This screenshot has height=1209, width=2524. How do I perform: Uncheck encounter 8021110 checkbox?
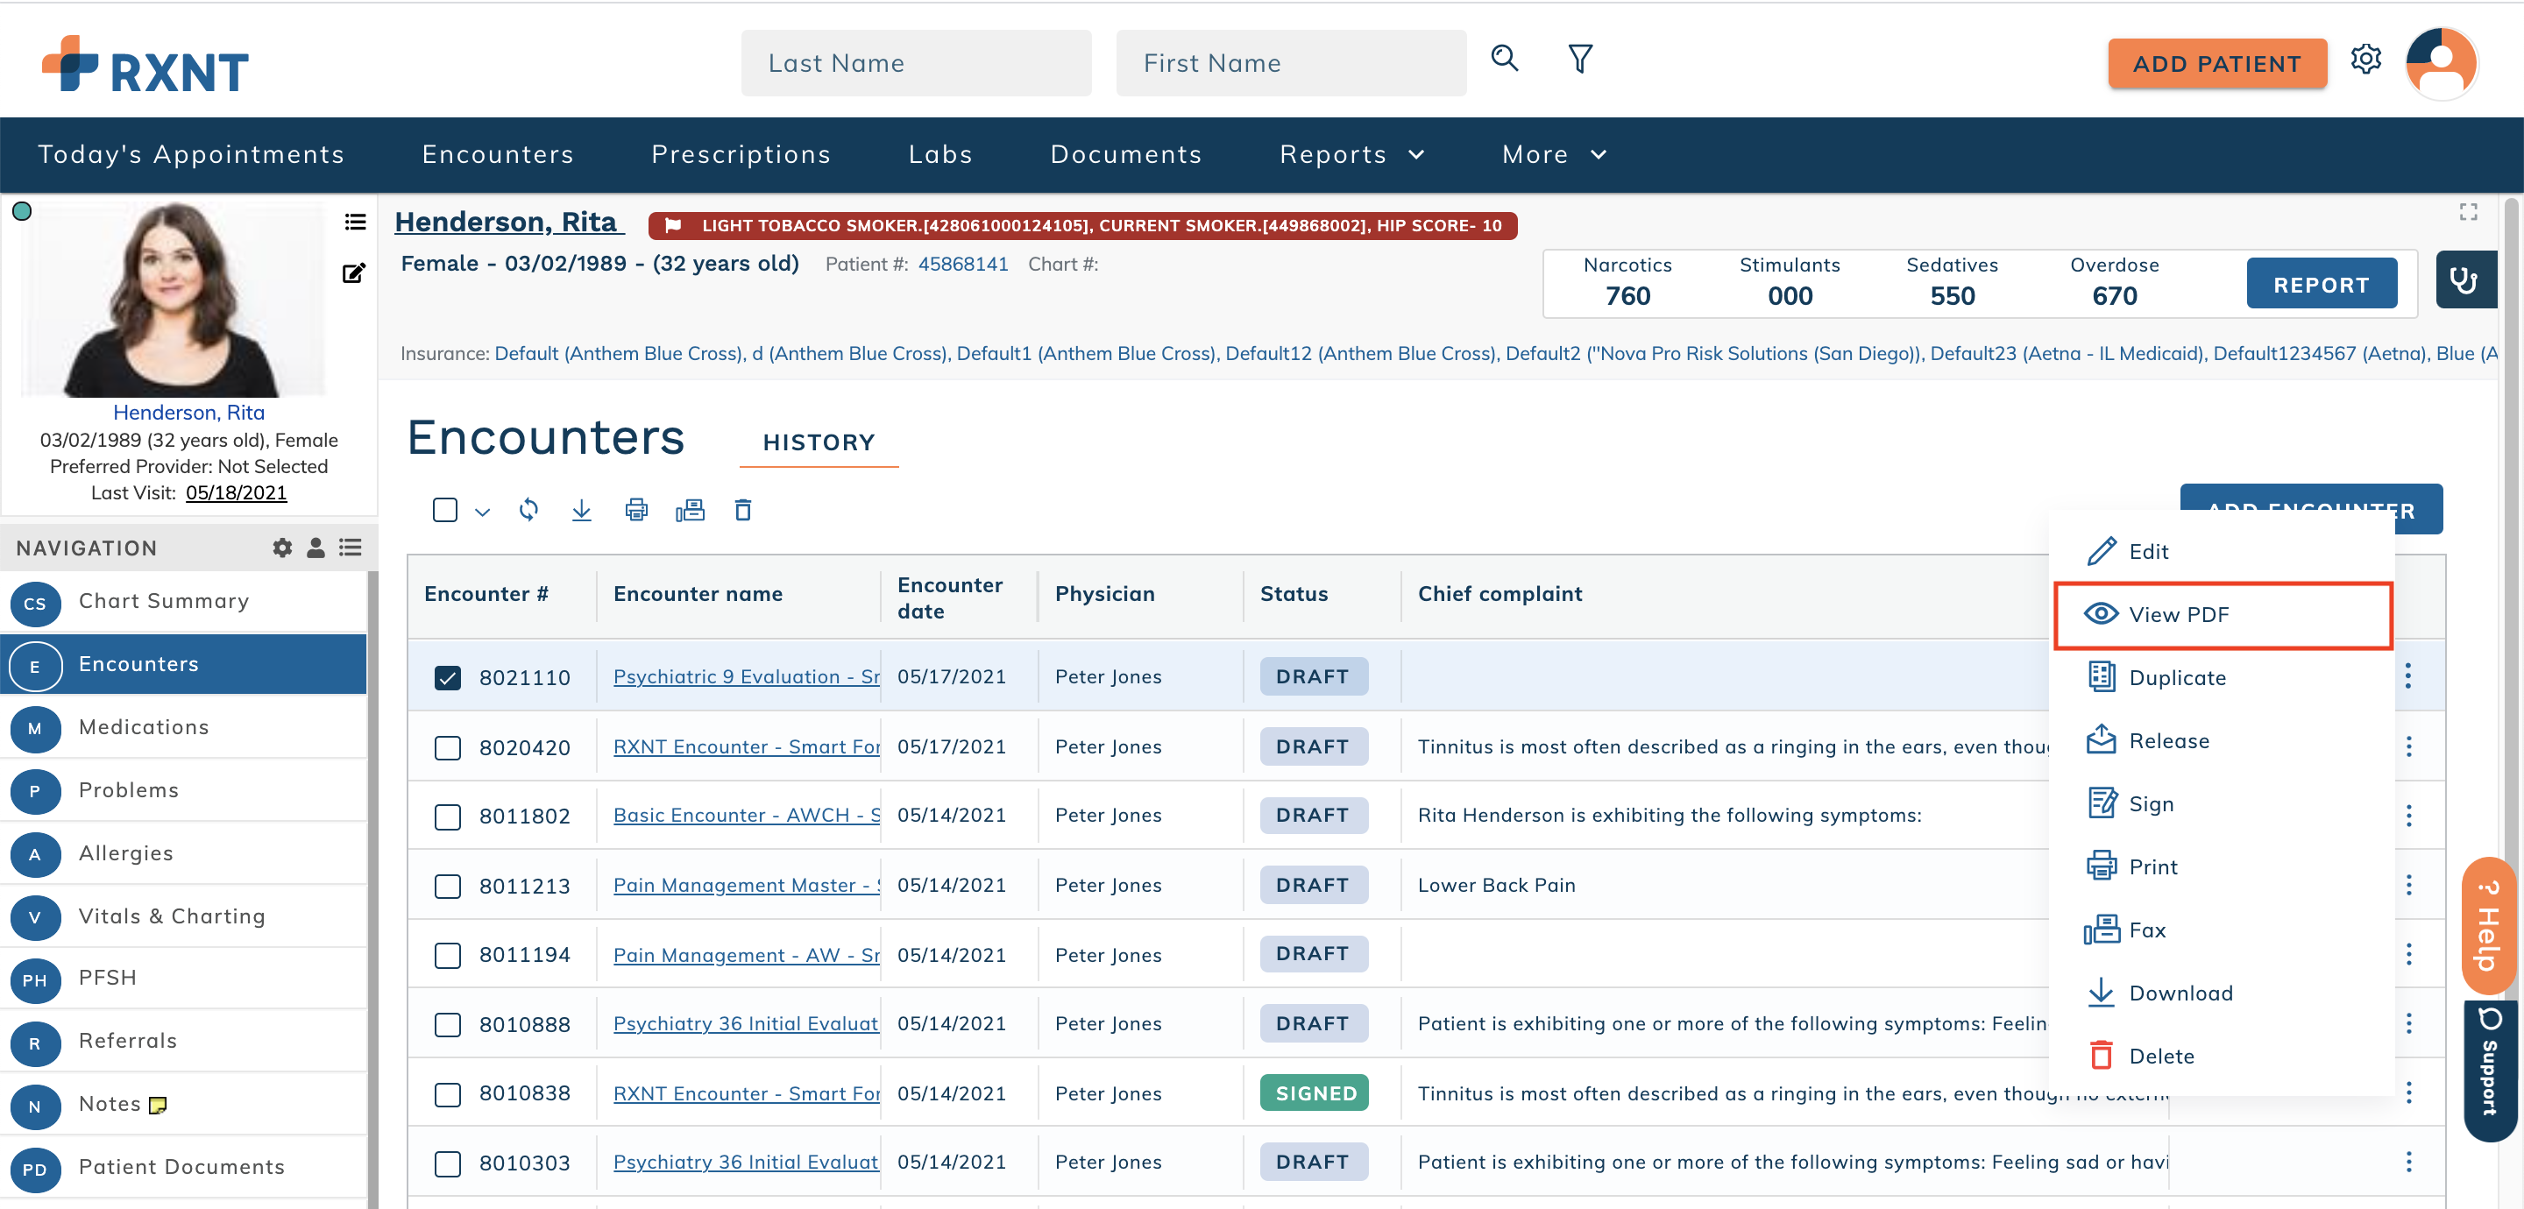tap(448, 677)
